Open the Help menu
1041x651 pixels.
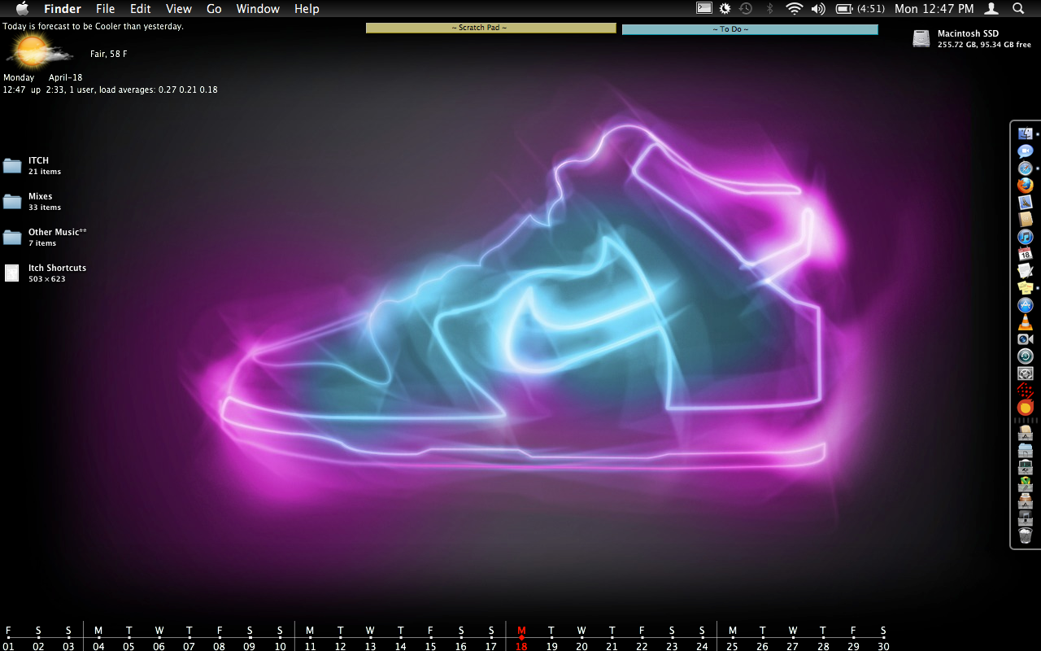pos(307,9)
